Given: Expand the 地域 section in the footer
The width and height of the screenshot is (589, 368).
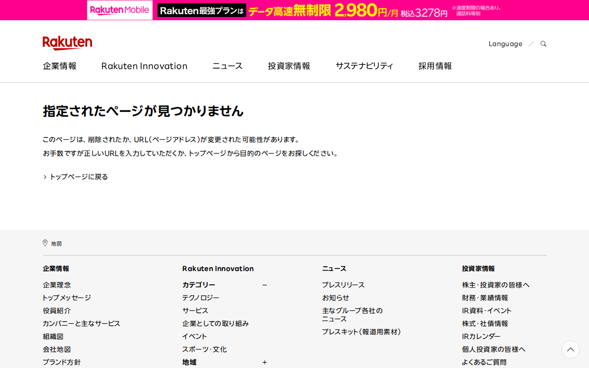Looking at the screenshot, I should point(265,362).
